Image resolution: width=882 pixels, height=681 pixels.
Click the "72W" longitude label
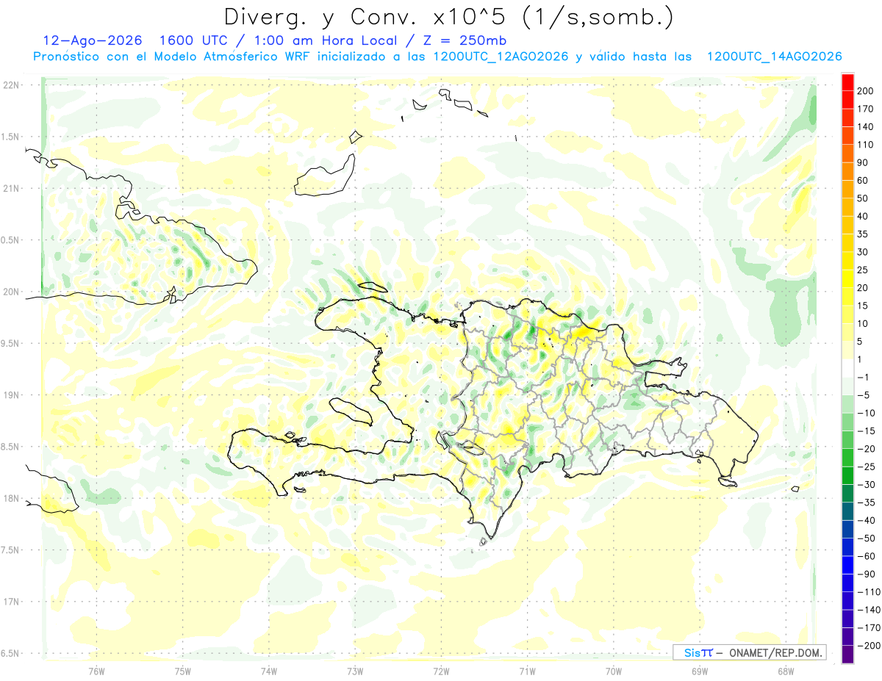(x=441, y=671)
